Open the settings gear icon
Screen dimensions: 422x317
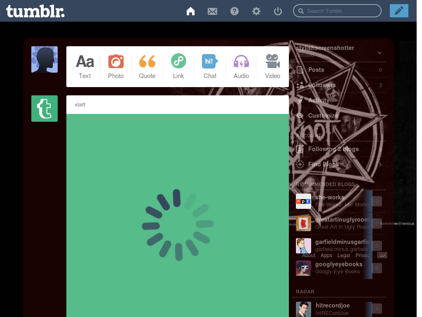256,11
